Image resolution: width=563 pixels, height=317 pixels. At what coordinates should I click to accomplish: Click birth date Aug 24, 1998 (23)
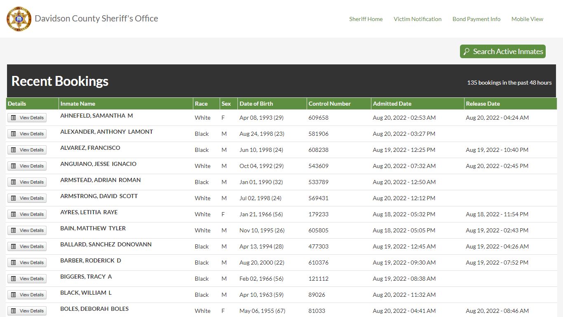point(262,134)
